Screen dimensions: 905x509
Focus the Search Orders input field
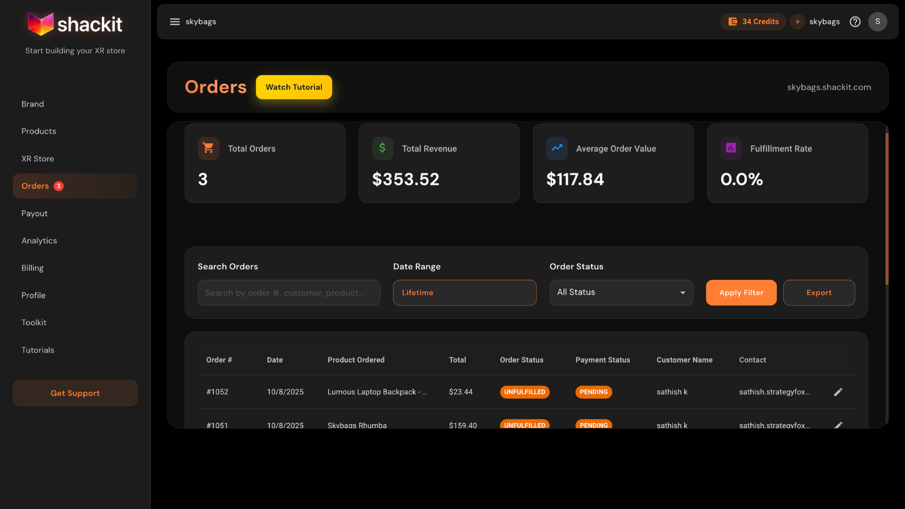pyautogui.click(x=288, y=292)
